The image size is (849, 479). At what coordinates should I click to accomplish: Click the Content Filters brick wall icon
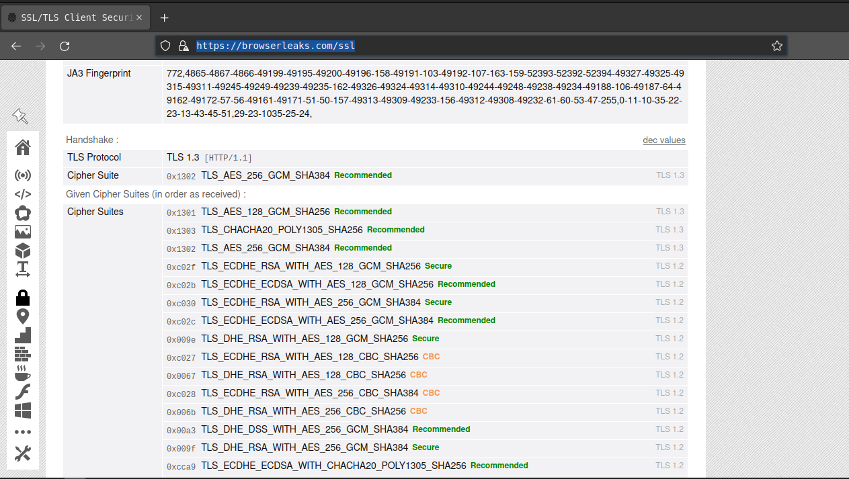(22, 353)
